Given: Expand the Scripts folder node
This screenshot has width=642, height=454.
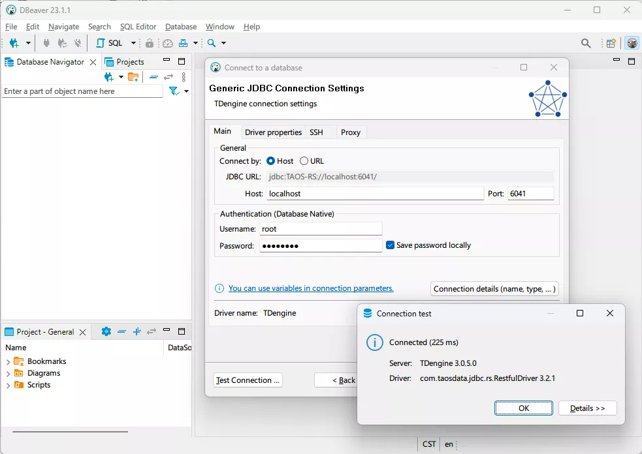Looking at the screenshot, I should click(8, 386).
